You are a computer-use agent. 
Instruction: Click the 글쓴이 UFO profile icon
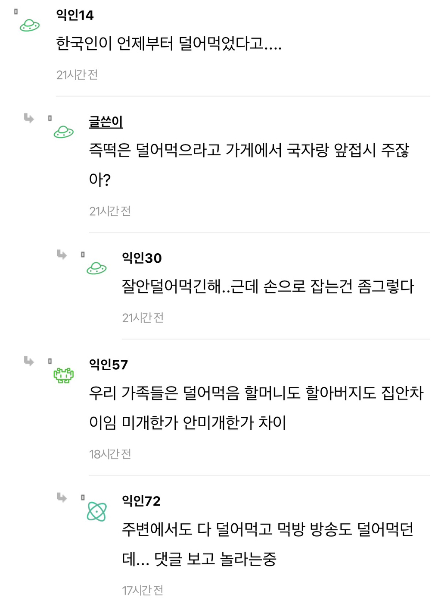click(63, 132)
